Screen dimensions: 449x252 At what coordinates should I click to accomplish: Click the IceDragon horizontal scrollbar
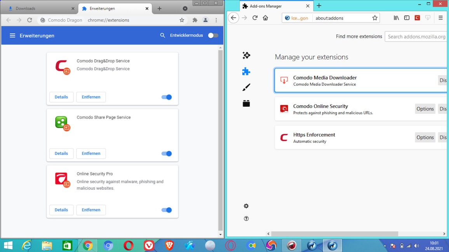[x=334, y=234]
